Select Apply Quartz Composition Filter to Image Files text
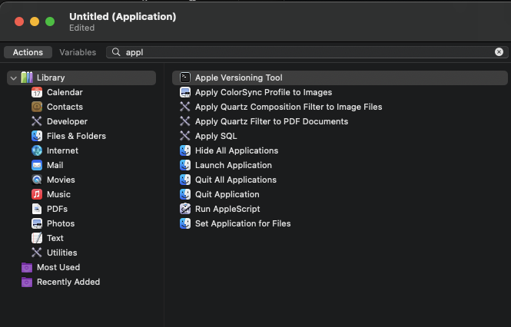 click(288, 107)
